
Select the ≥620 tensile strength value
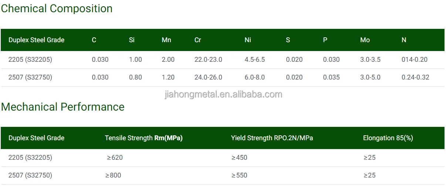[x=115, y=158]
